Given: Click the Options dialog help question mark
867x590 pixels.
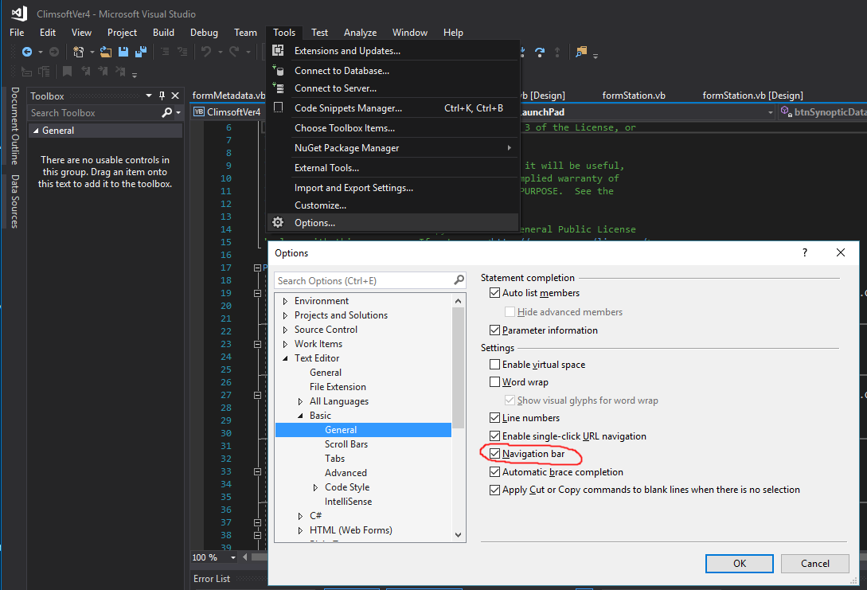Looking at the screenshot, I should 805,252.
